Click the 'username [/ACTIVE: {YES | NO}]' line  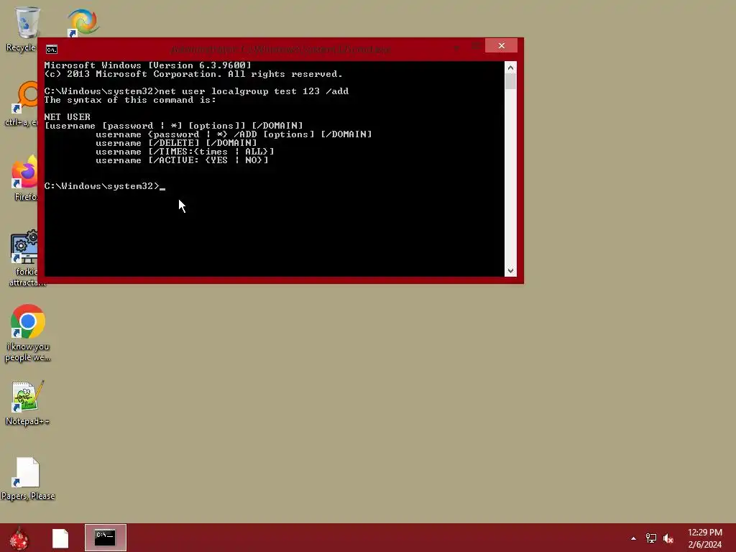point(182,160)
